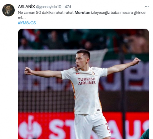Open the #YMSvGS hashtag
Image resolution: width=153 pixels, height=139 pixels.
point(27,23)
